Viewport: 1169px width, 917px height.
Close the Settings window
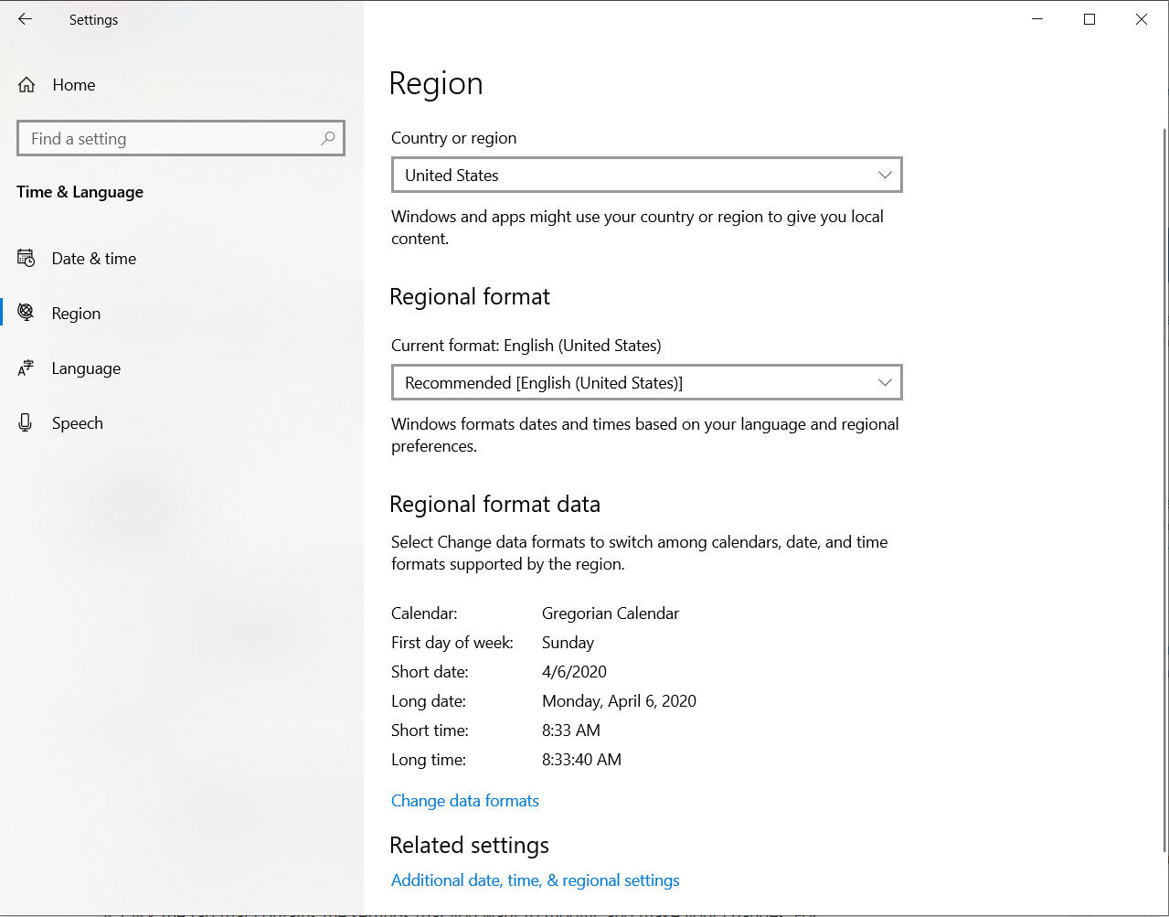point(1142,19)
